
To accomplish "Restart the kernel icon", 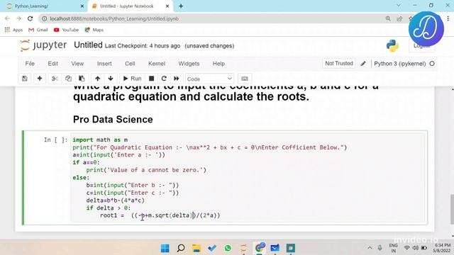I will [x=164, y=79].
